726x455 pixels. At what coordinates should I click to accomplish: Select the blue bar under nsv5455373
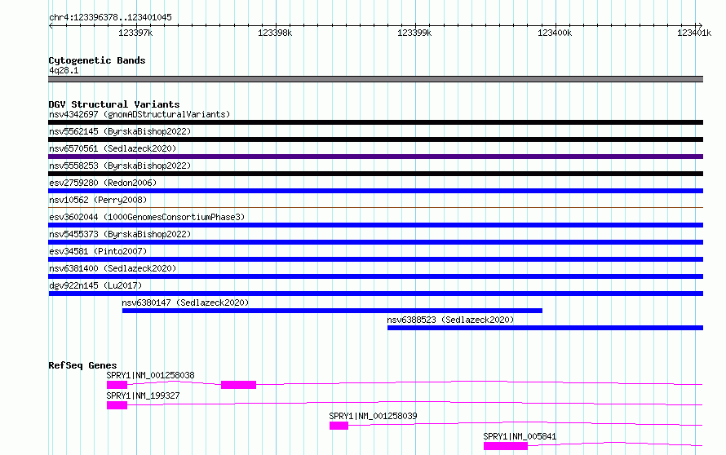point(375,242)
